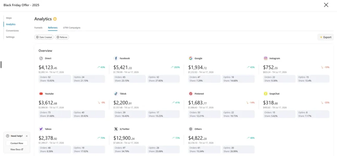The width and height of the screenshot is (337, 156).
Task: Add the Date Created filter
Action: coord(44,37)
